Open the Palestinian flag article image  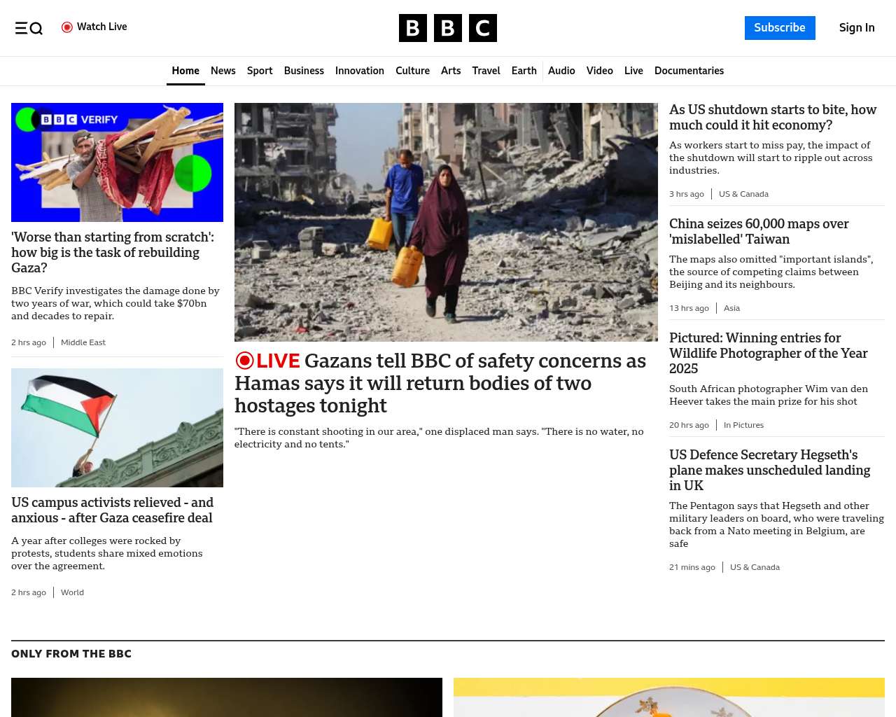(x=117, y=428)
